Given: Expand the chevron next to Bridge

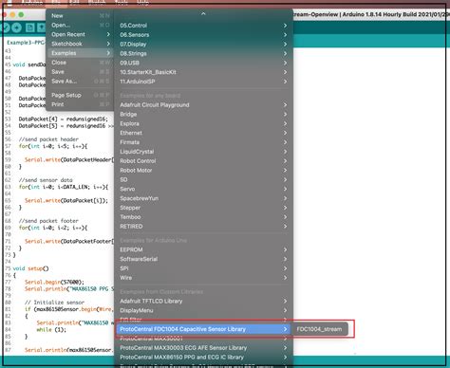Looking at the screenshot, I should (285, 114).
